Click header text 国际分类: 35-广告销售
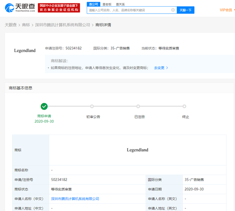 point(111,48)
